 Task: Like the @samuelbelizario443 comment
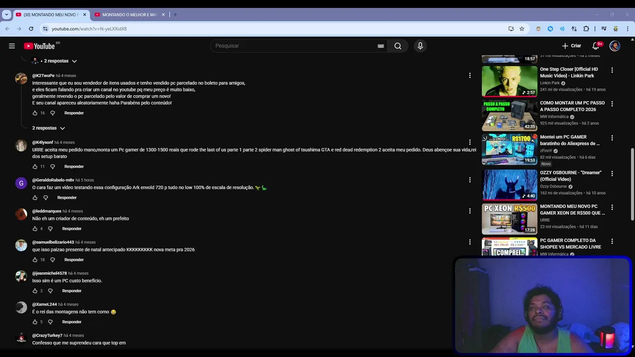[35, 260]
